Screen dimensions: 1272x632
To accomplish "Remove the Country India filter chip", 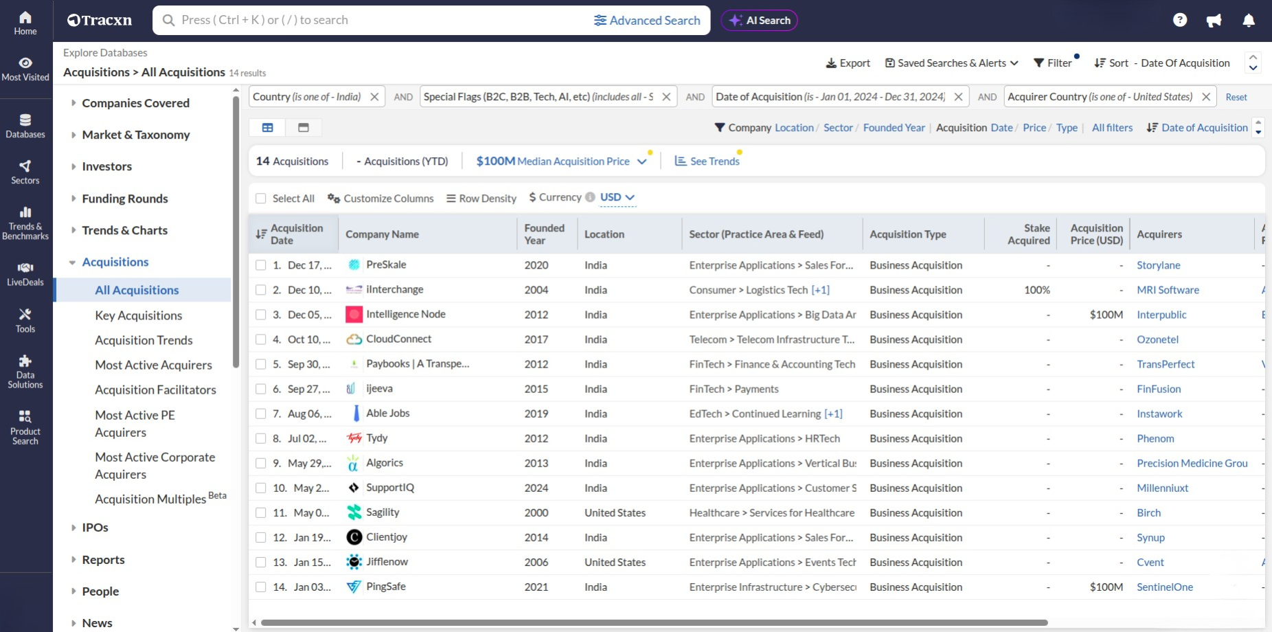I will (374, 97).
